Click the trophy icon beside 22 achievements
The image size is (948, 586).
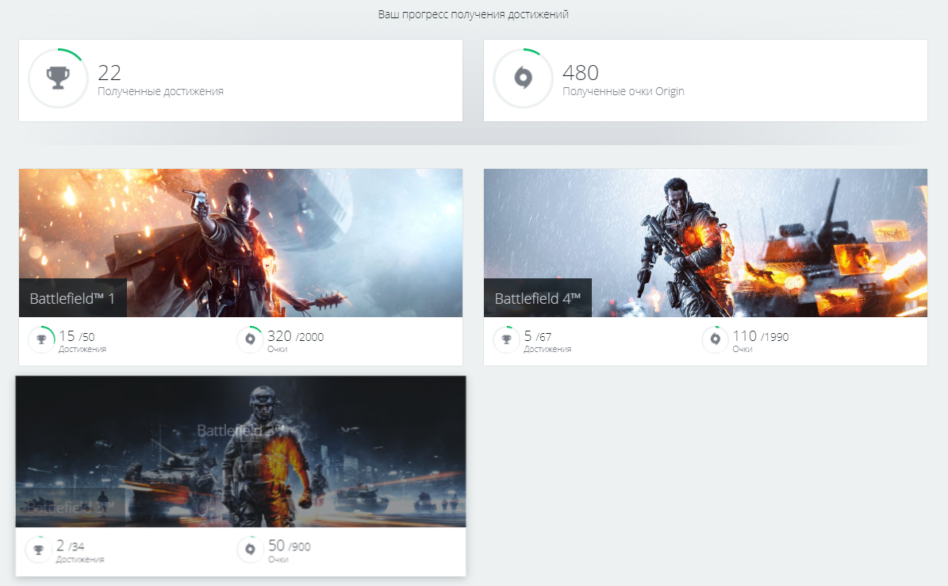pos(58,78)
